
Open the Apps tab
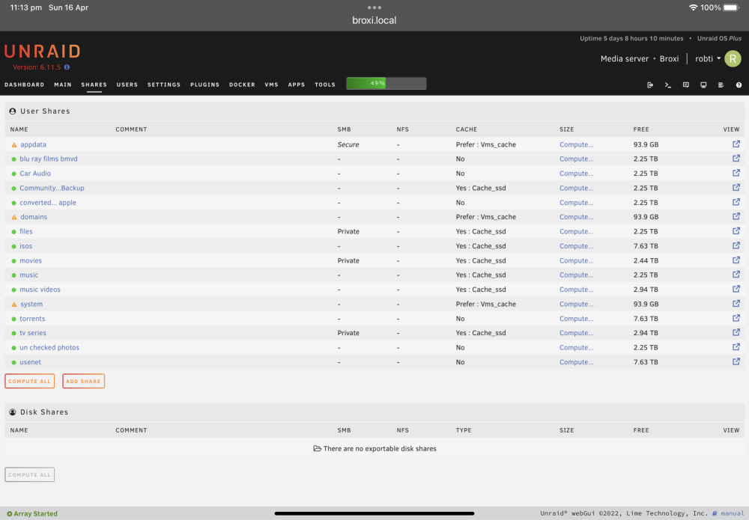[296, 85]
